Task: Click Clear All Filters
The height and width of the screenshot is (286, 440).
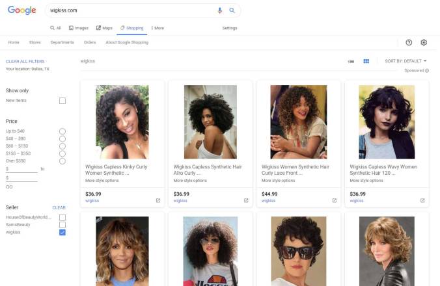Action: click(25, 61)
